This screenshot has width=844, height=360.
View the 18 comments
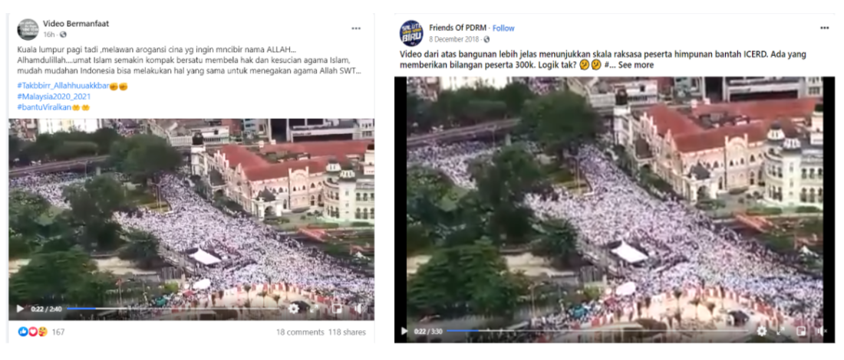[x=300, y=332]
